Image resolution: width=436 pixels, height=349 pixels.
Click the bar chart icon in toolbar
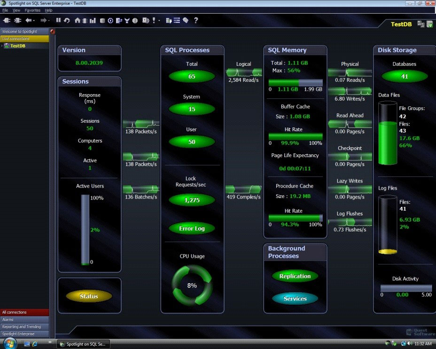(93, 20)
